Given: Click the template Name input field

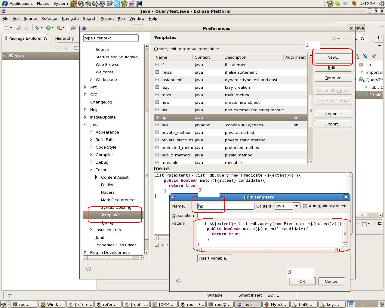Looking at the screenshot, I should [x=226, y=206].
